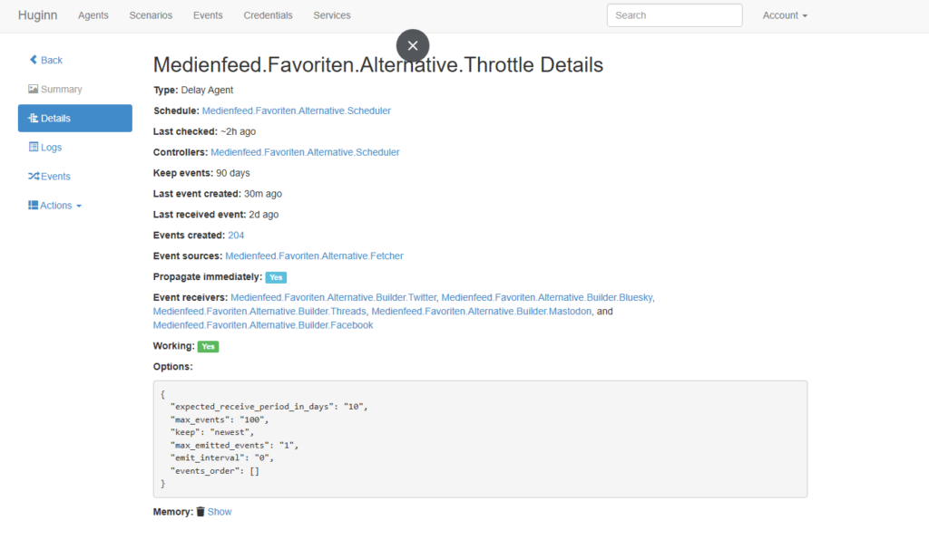This screenshot has width=929, height=549.
Task: Open the Agents menu in navbar
Action: (93, 15)
